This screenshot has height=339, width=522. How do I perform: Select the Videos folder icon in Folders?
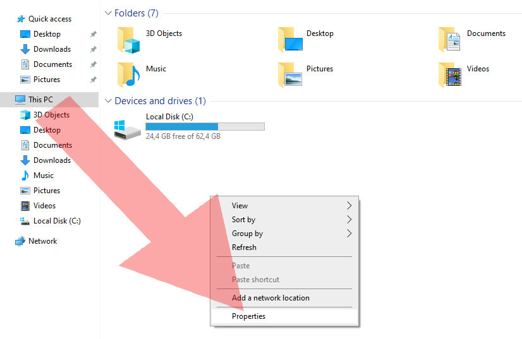(450, 75)
